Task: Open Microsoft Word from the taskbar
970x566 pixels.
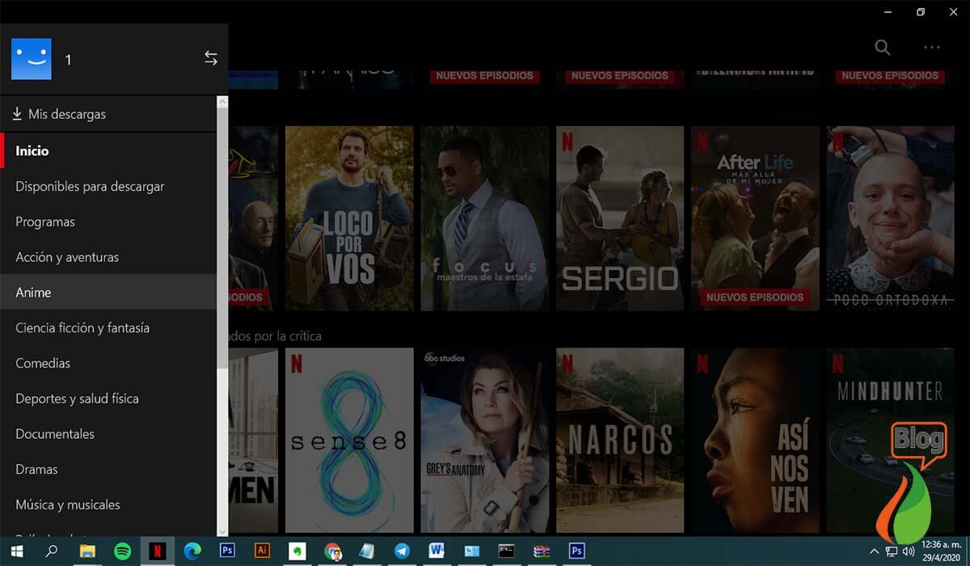Action: pos(437,551)
